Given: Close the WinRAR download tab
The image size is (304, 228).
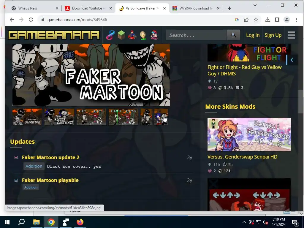Looking at the screenshot, I should tap(218, 8).
